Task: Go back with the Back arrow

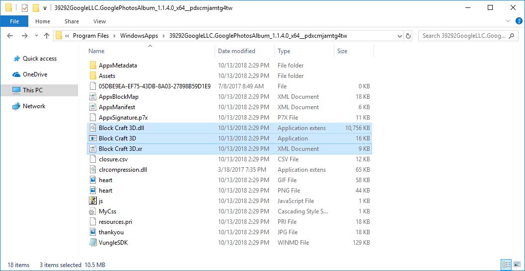Action: click(x=10, y=36)
